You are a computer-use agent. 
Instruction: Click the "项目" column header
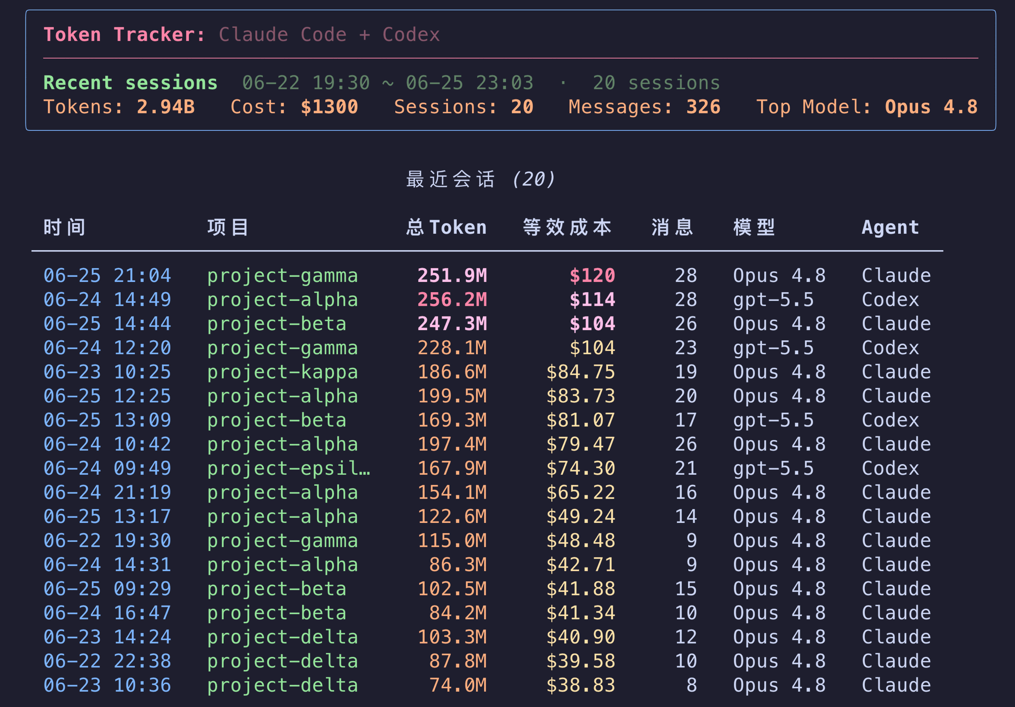pos(228,227)
